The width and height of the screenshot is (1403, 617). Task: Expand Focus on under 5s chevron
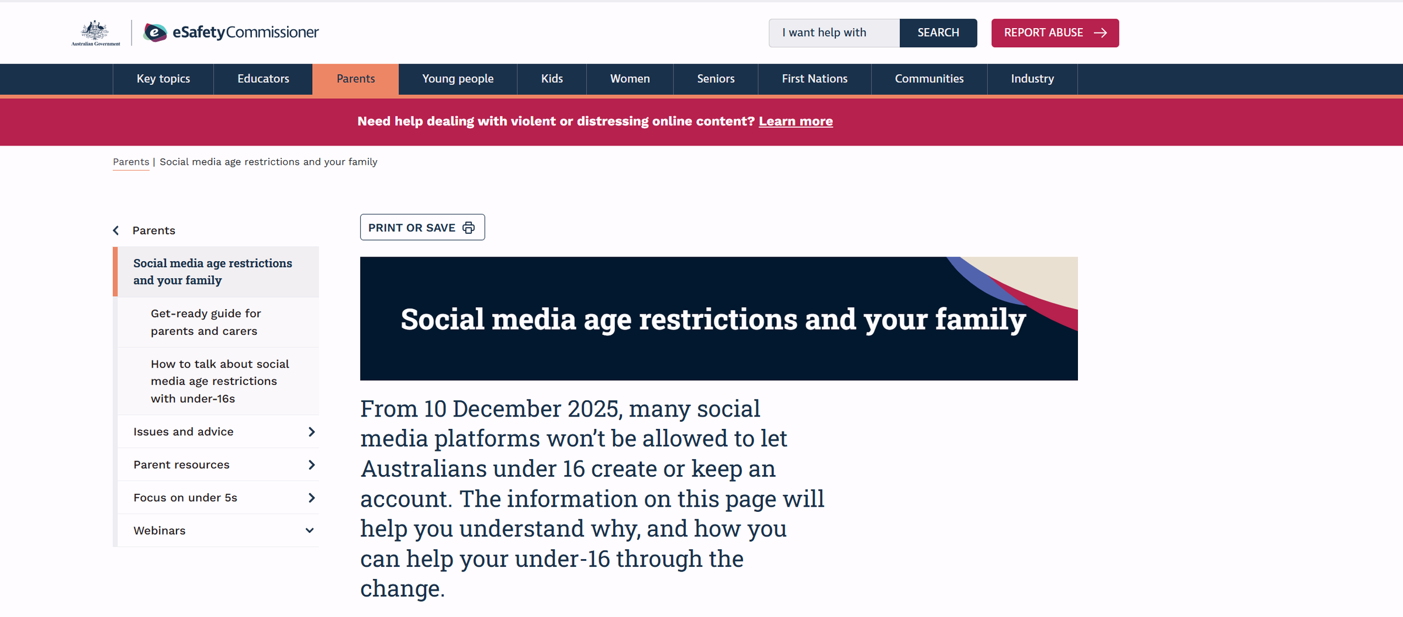(312, 498)
